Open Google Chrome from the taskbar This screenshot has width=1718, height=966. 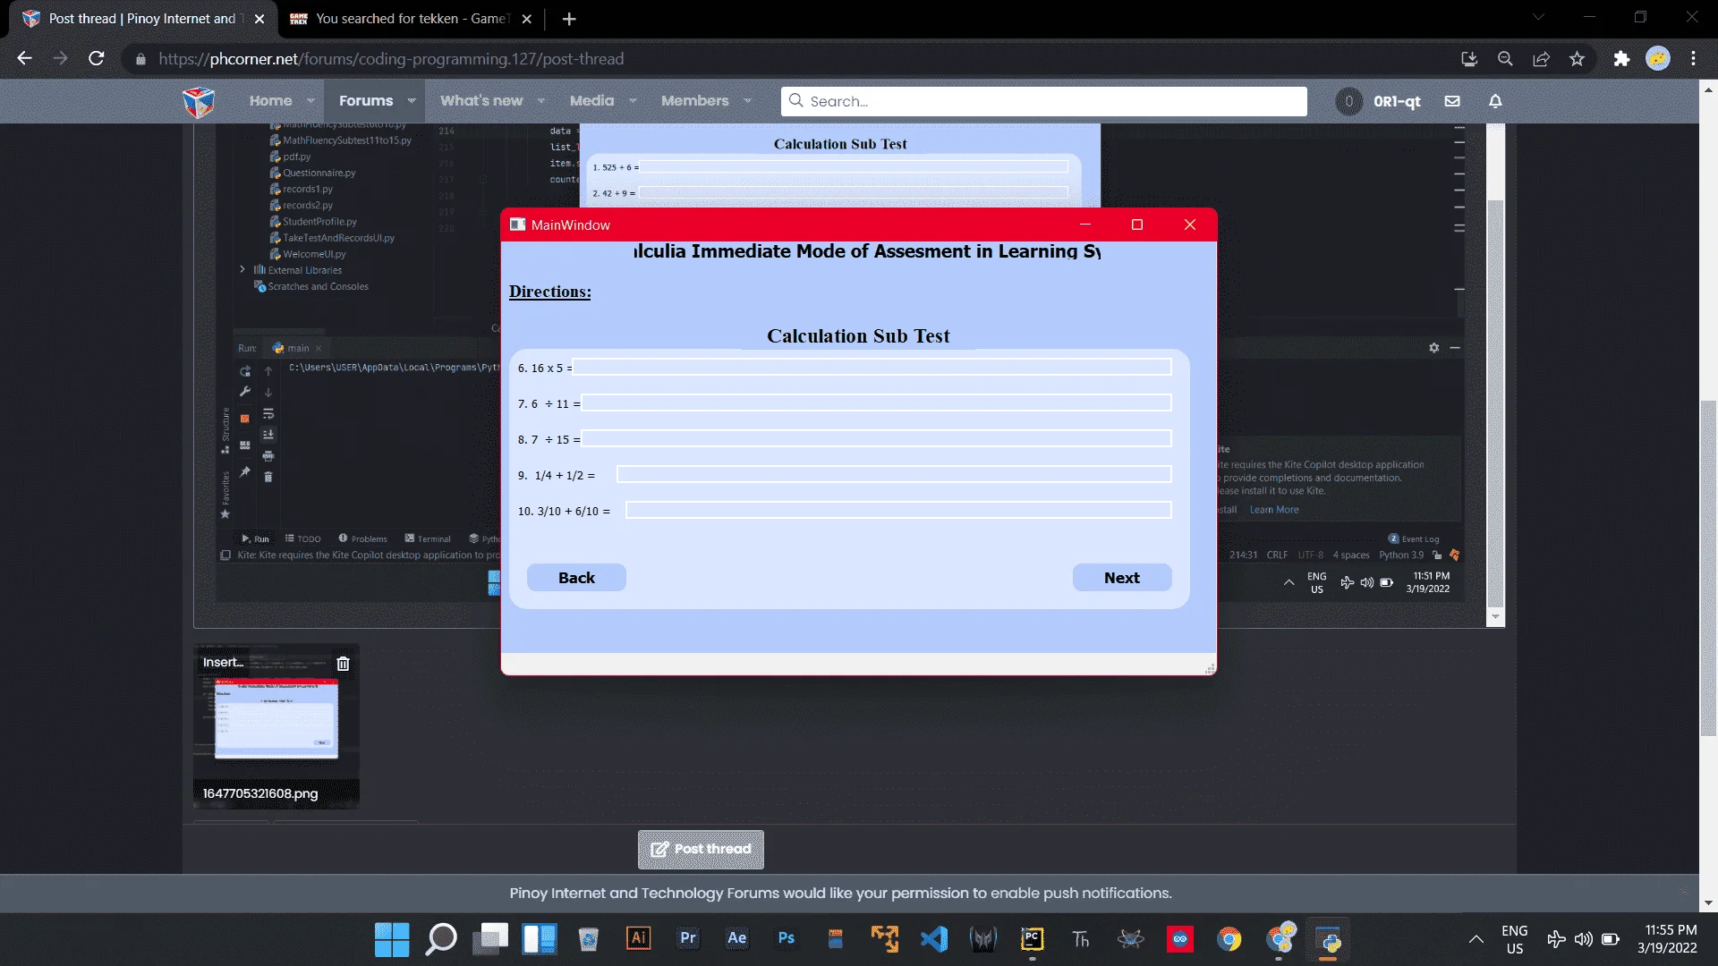click(x=1229, y=938)
